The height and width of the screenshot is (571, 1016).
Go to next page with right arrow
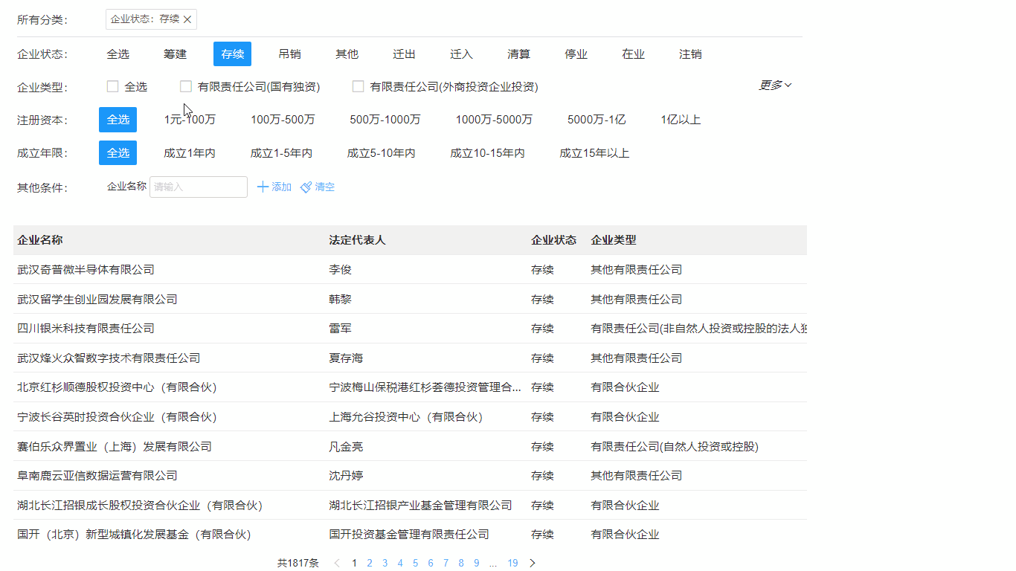(x=533, y=563)
